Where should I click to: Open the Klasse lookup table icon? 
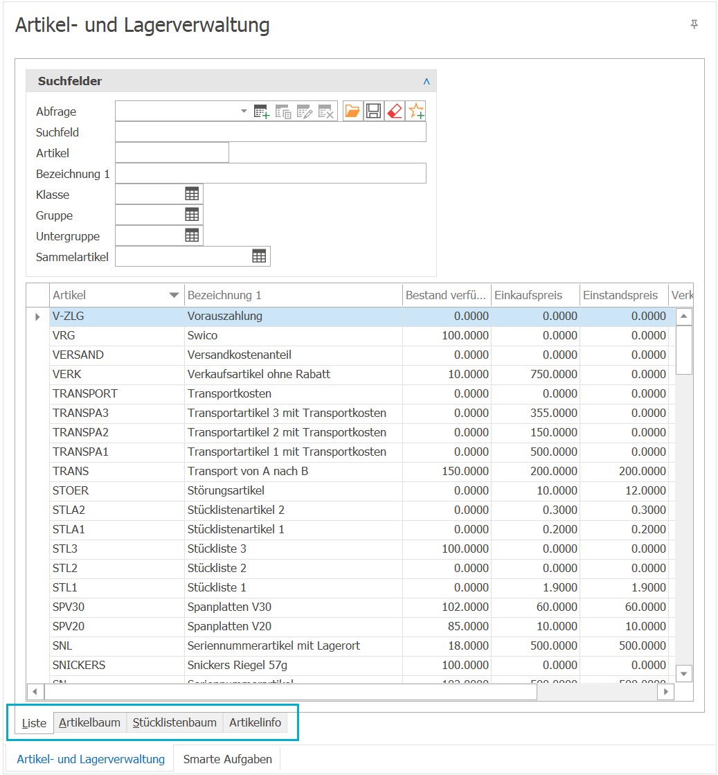point(192,194)
